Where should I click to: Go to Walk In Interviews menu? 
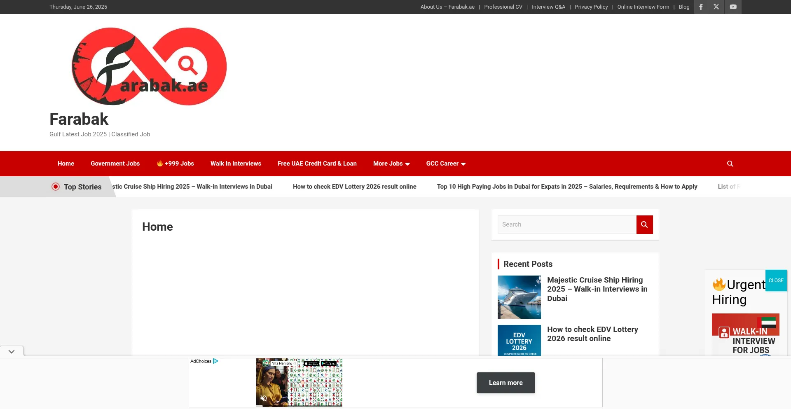pyautogui.click(x=236, y=164)
